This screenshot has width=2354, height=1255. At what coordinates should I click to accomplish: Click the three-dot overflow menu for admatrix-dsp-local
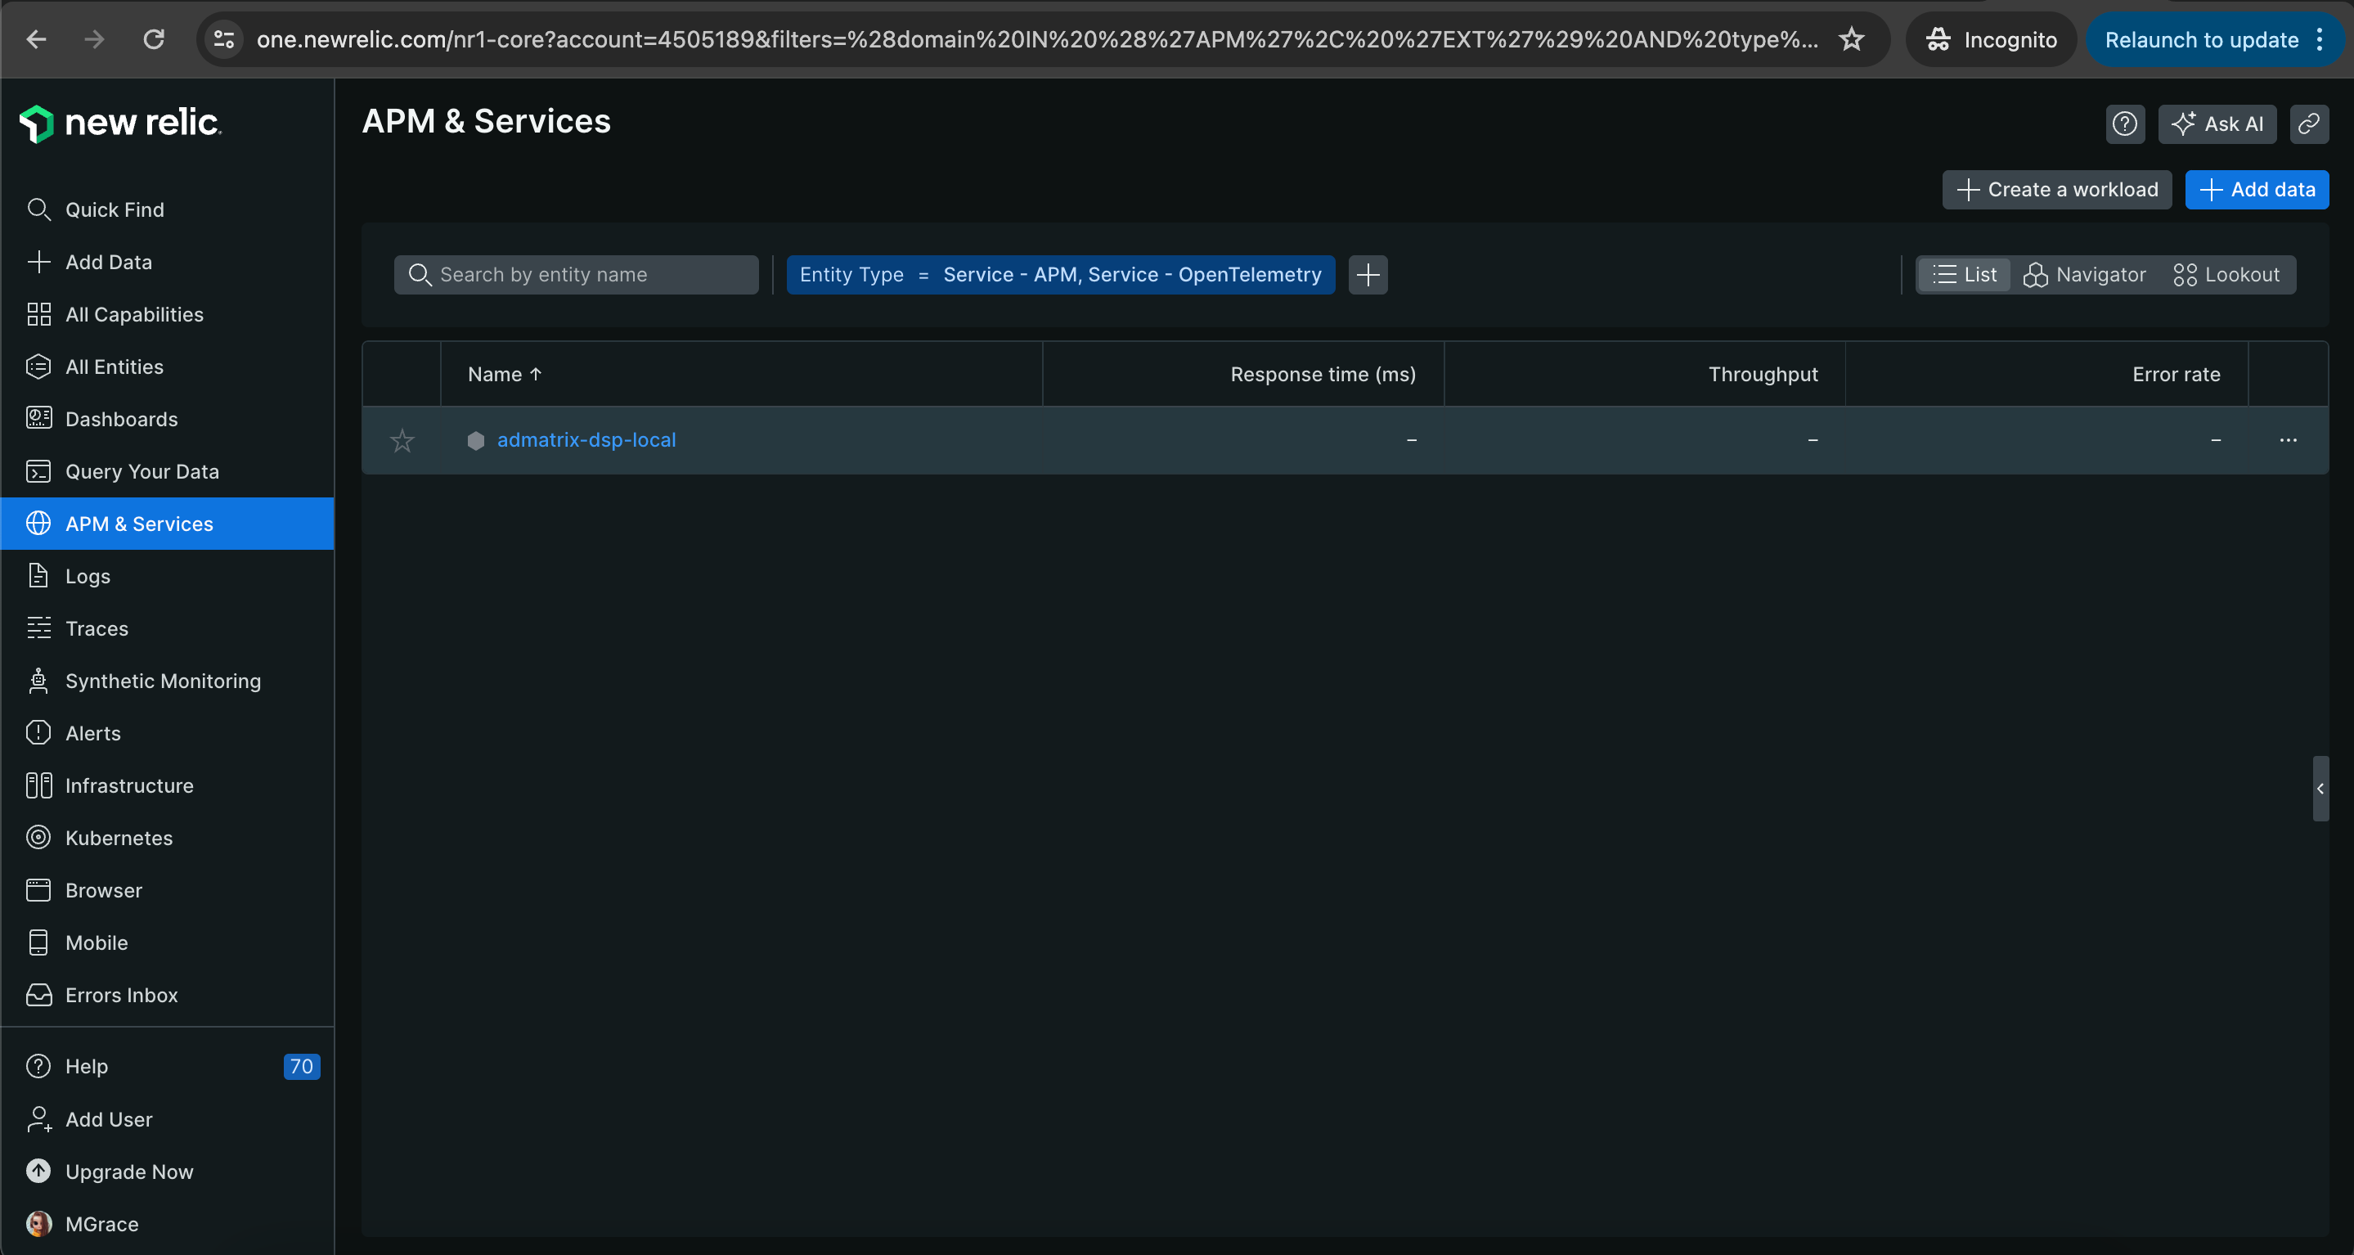(x=2289, y=439)
